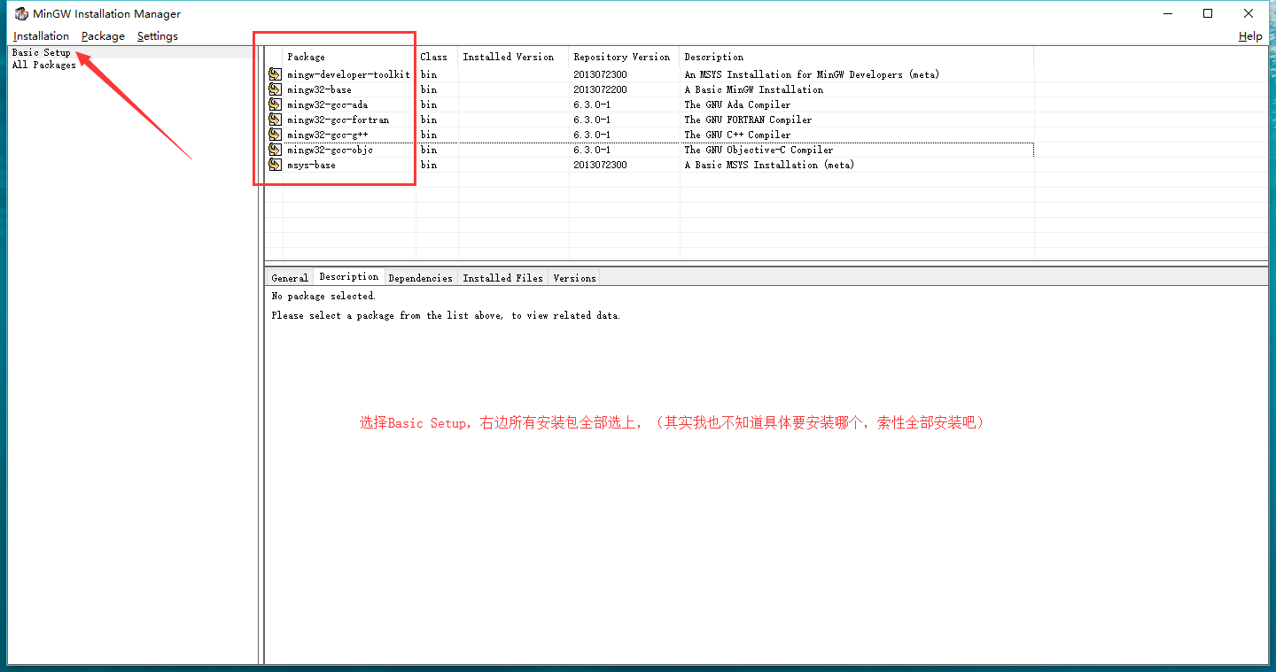Screen dimensions: 1276x672
Task: Mark the msys-base package checkbox
Action: tap(276, 165)
